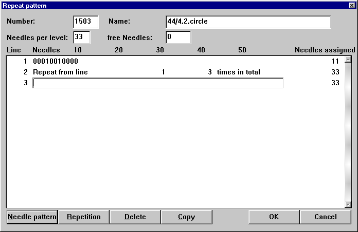Viewport: 358px width, 232px height.
Task: Confirm the dialog with OK
Action: pos(274,217)
